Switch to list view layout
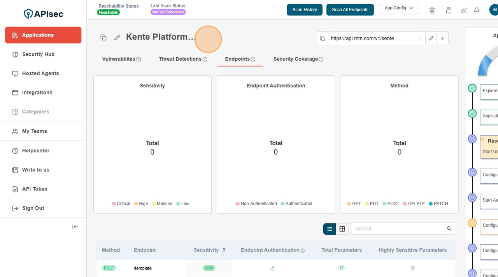The width and height of the screenshot is (498, 277). coord(330,229)
